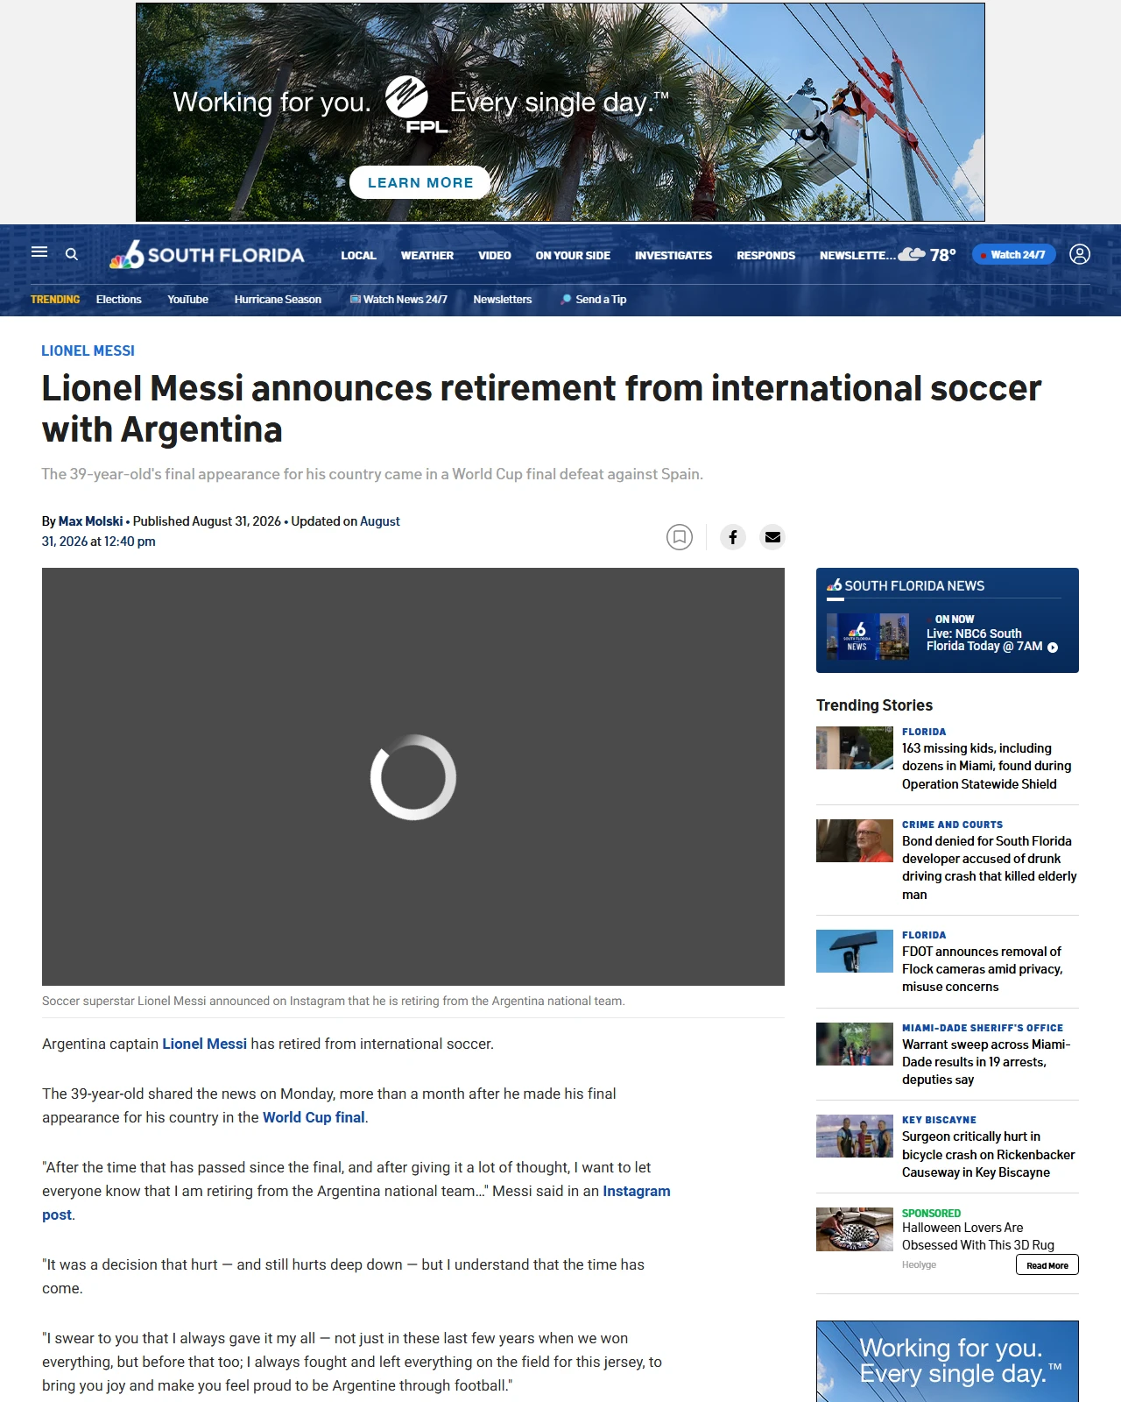
Task: Open the hamburger navigation menu
Action: click(39, 252)
